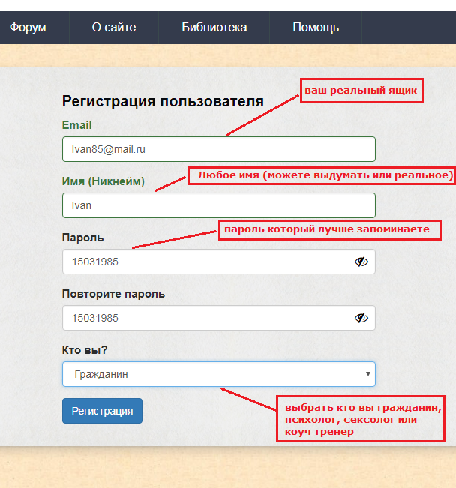Toggle eye icon in Повторите пароль field
This screenshot has width=456, height=488.
[361, 318]
